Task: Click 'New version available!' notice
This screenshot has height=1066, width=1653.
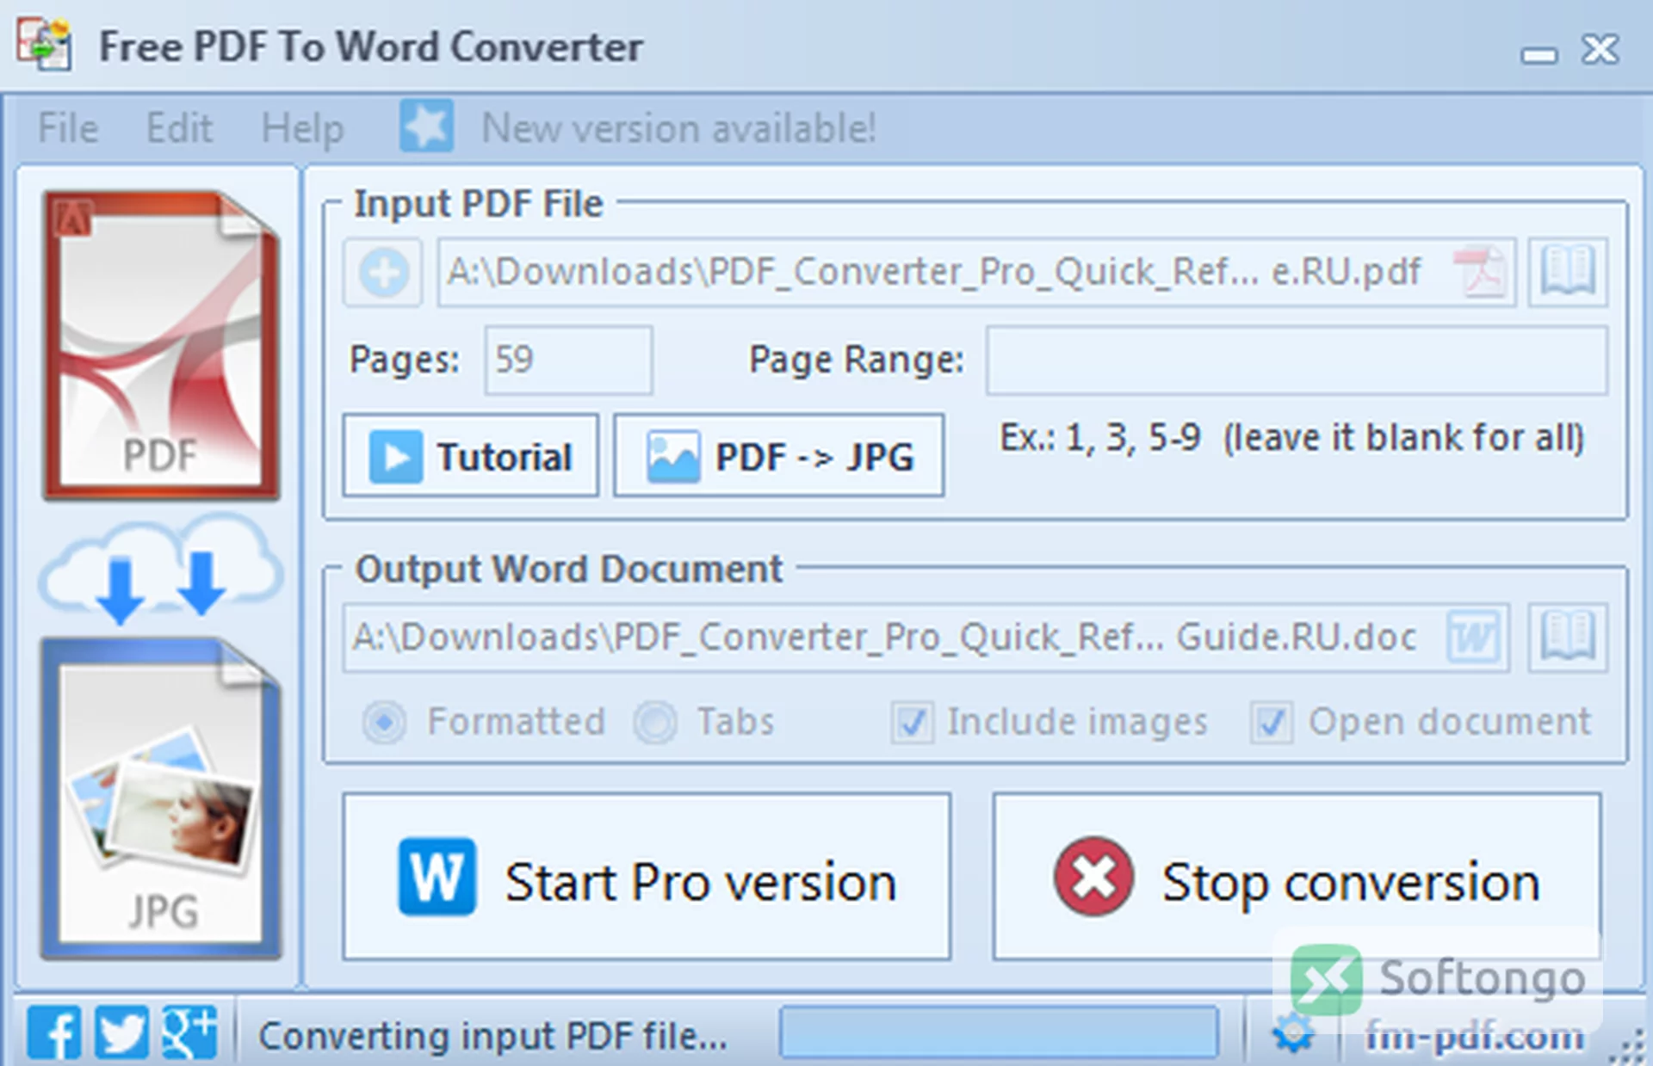Action: point(678,128)
